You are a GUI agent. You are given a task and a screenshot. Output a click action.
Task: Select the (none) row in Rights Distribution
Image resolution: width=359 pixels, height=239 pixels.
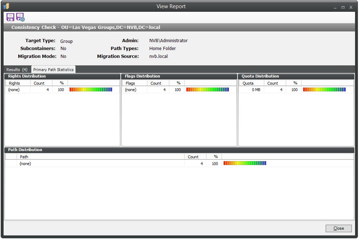pos(62,90)
